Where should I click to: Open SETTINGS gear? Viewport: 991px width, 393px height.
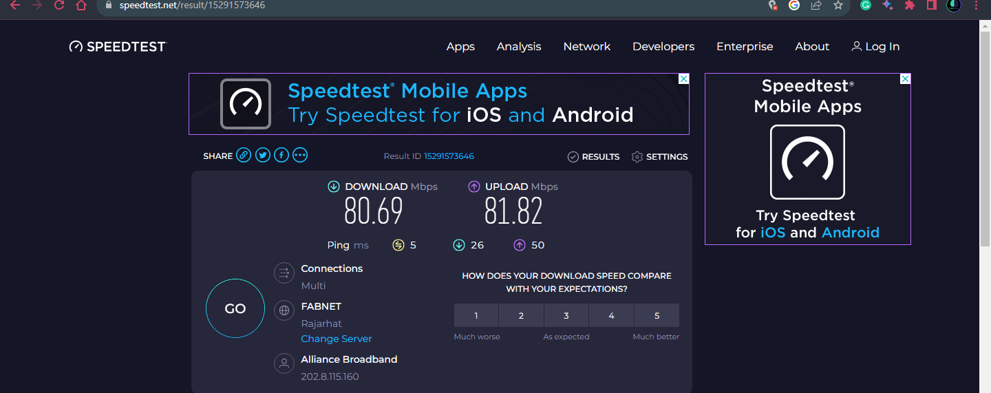[659, 156]
